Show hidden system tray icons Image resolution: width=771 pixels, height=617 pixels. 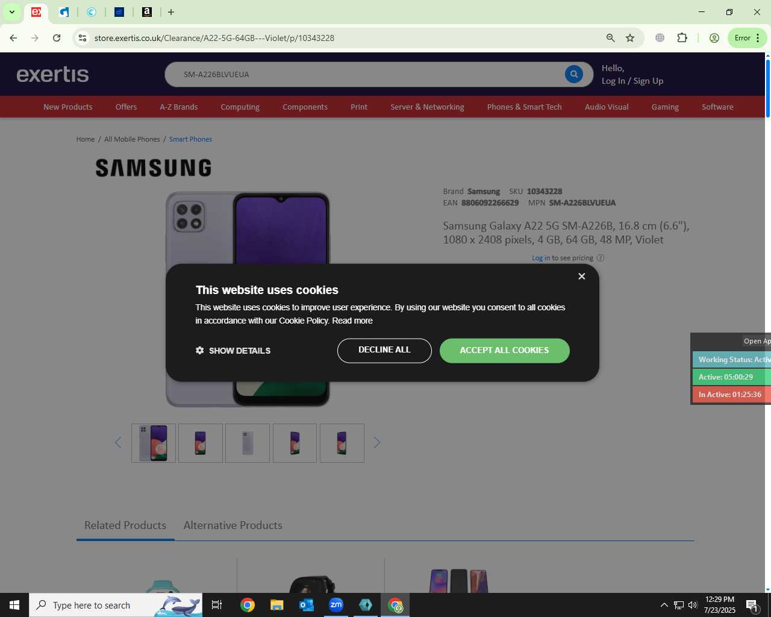click(664, 605)
